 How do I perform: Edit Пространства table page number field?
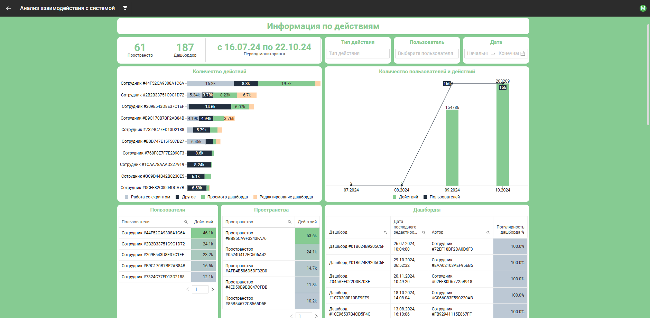click(304, 316)
